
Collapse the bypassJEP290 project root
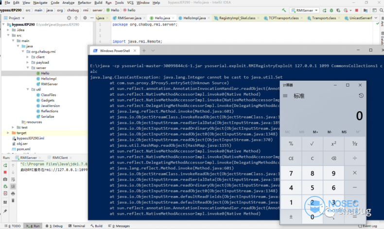click(3, 24)
